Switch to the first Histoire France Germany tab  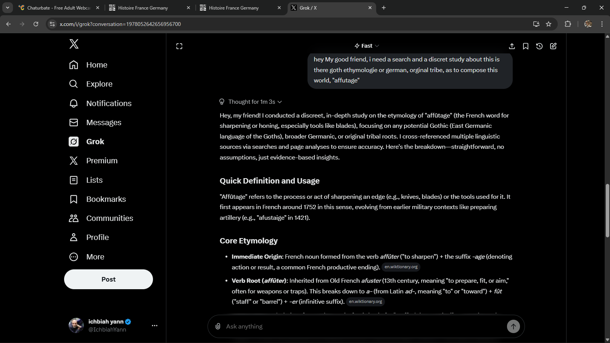click(143, 8)
